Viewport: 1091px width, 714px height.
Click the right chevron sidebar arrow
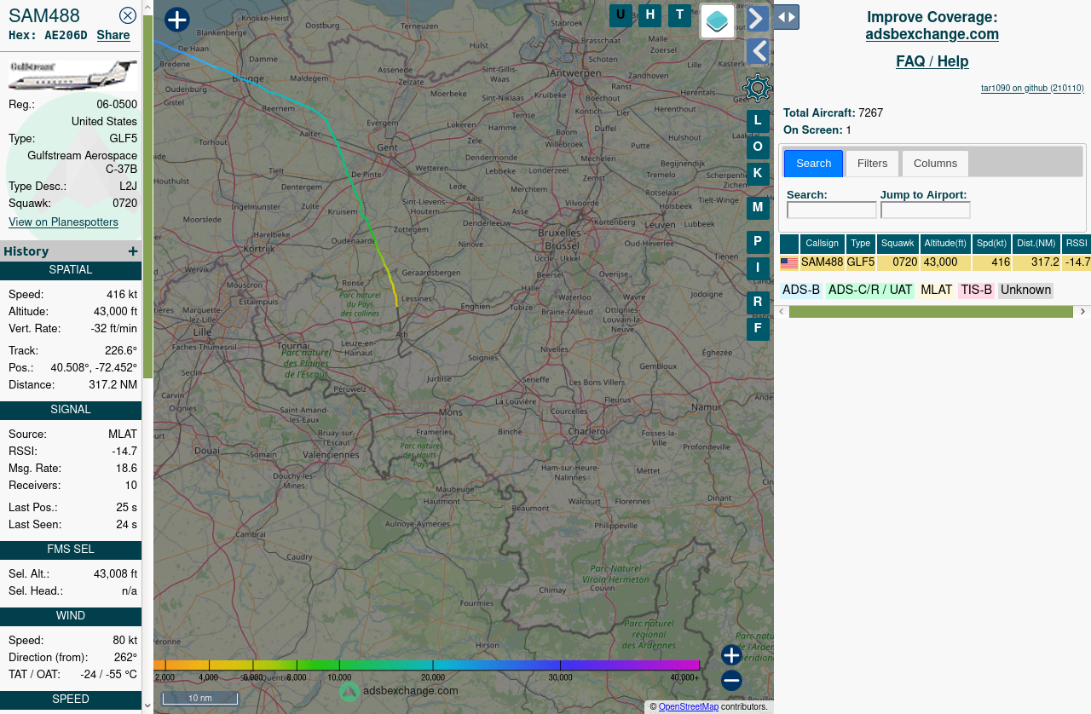coord(757,19)
